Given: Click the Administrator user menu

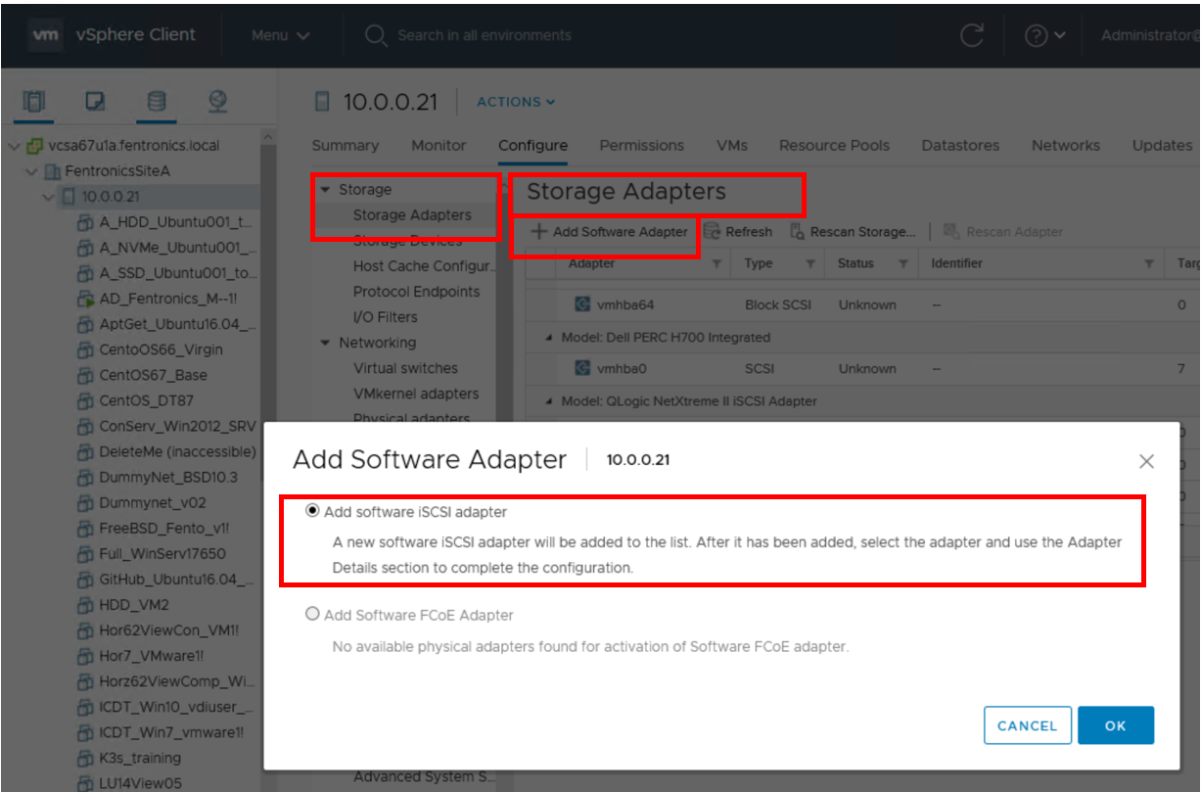Looking at the screenshot, I should coord(1149,35).
